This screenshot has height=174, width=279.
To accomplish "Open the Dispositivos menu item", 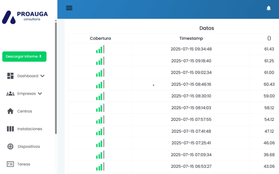I will click(x=29, y=147).
